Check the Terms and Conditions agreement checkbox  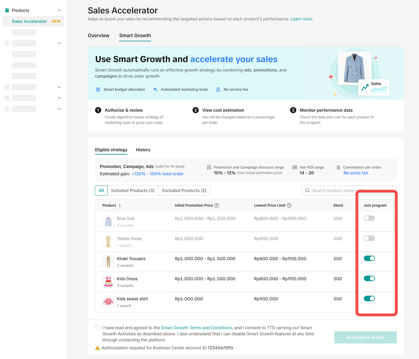[98, 328]
